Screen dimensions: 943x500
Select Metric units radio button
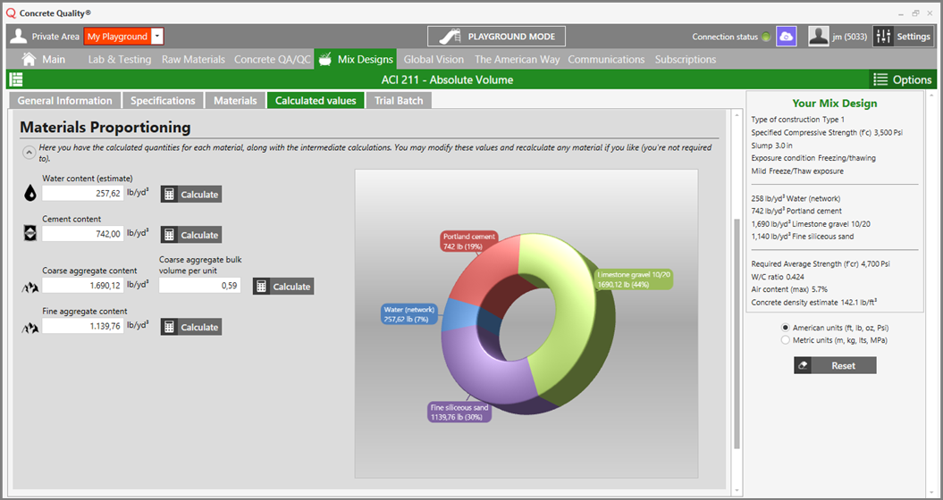click(x=786, y=340)
